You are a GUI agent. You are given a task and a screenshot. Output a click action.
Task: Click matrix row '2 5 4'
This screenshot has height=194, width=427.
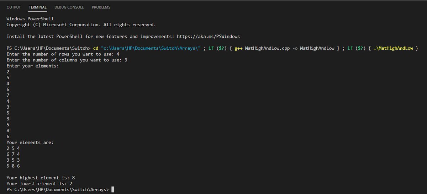click(x=13, y=149)
